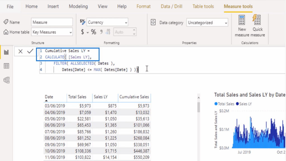Open the File menu

coord(10,7)
